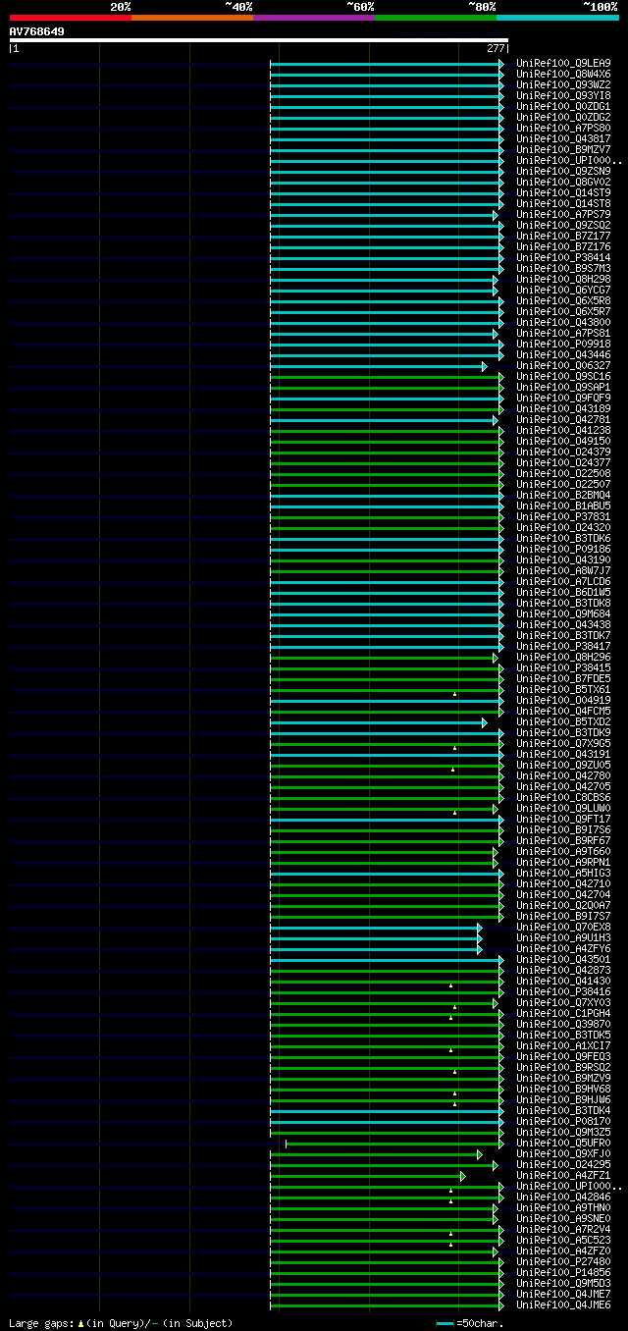Open hit UniRef100_O22507

[563, 485]
